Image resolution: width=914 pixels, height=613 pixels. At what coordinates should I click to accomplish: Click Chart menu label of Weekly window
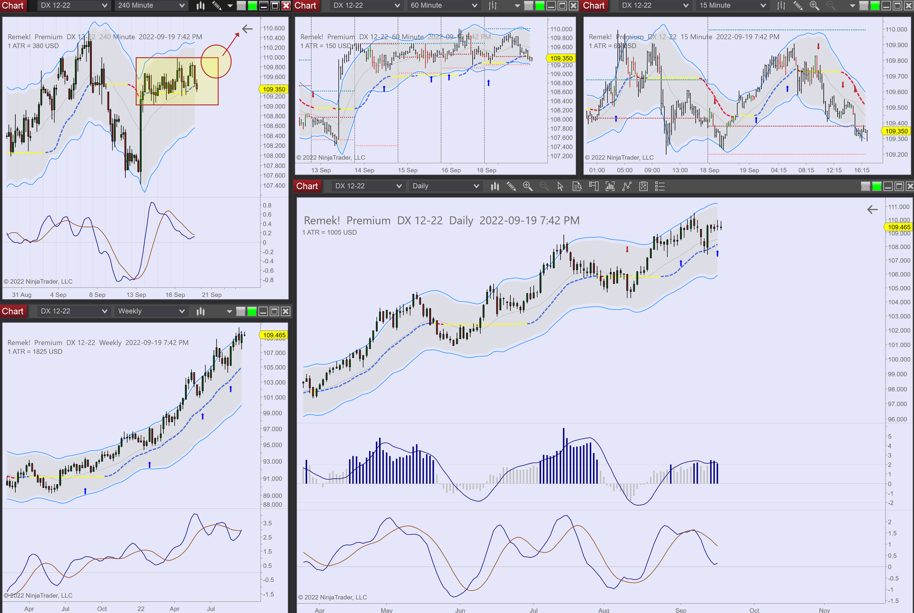pyautogui.click(x=13, y=311)
